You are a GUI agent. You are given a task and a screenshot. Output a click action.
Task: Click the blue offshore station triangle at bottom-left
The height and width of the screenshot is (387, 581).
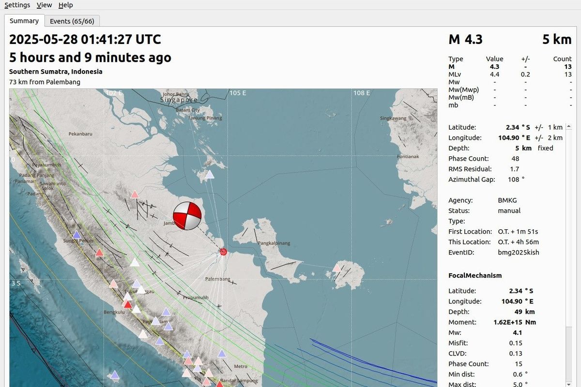point(115,374)
